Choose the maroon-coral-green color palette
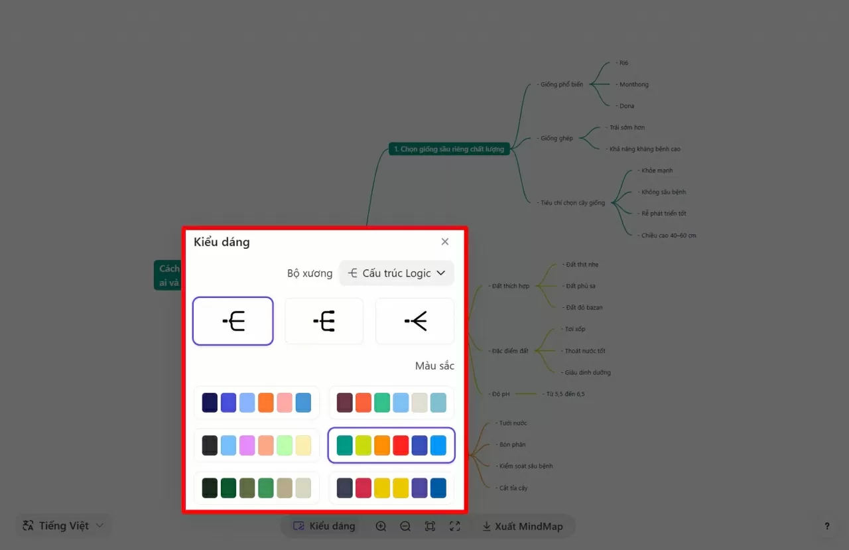The width and height of the screenshot is (849, 550). (x=391, y=403)
